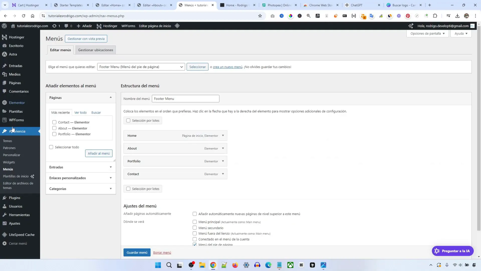Click the Nombre del menú input field

tap(185, 98)
